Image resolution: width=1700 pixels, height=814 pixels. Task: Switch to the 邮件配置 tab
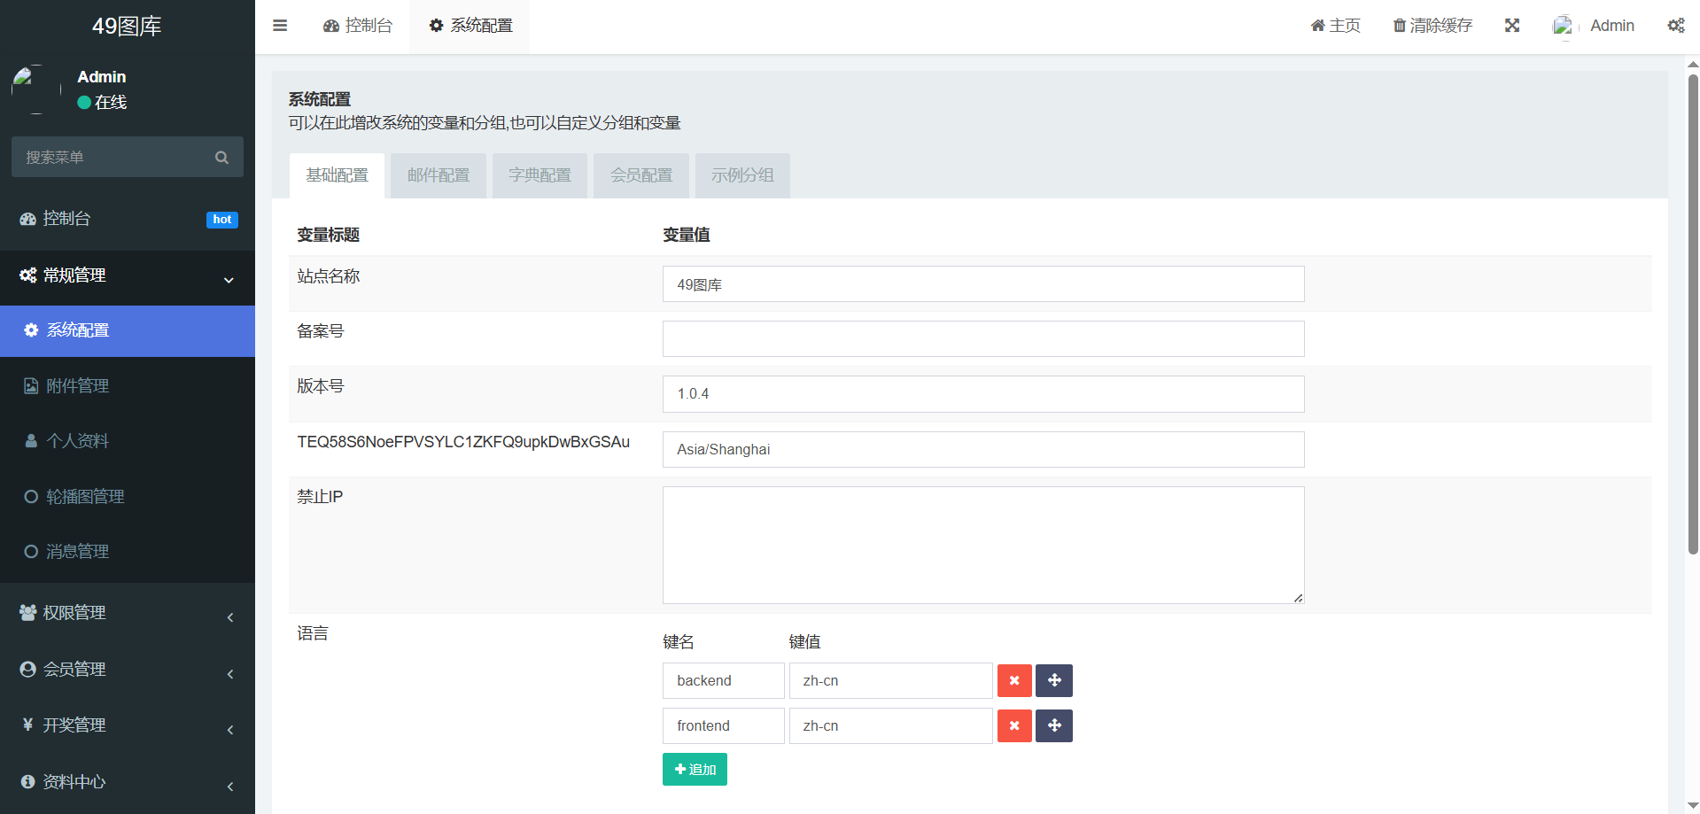[x=438, y=175]
